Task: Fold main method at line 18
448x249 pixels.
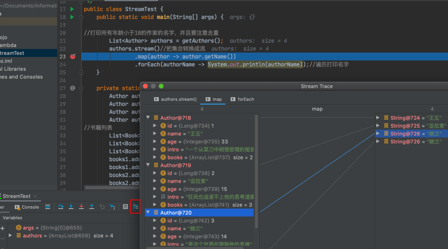Action: [81, 17]
